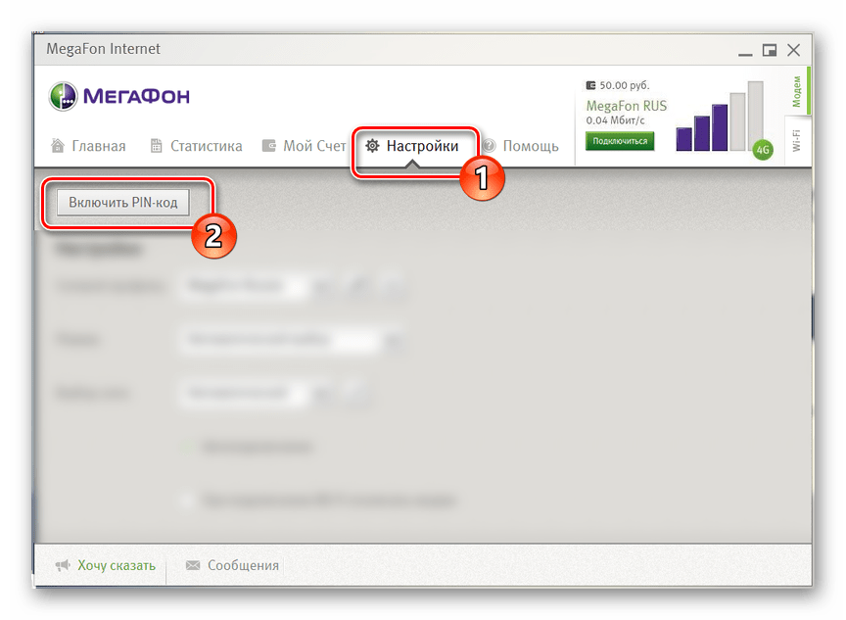This screenshot has height=620, width=846.
Task: Click the megaphone icon beside Хочу сказать
Action: [63, 565]
